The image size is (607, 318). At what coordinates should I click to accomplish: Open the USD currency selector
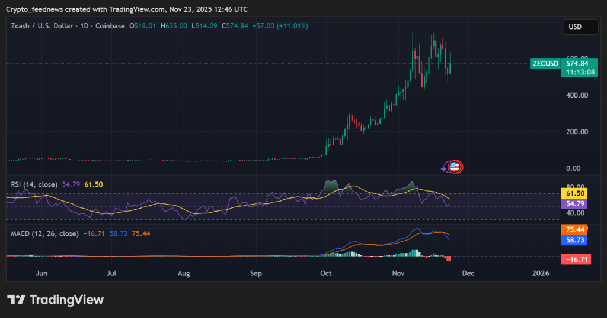tap(580, 27)
